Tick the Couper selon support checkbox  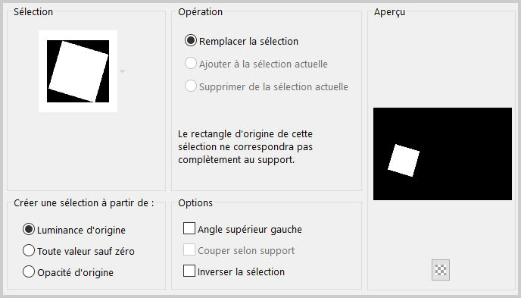[x=189, y=249]
